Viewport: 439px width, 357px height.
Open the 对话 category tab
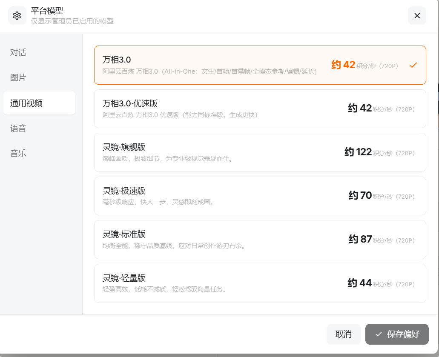point(18,52)
